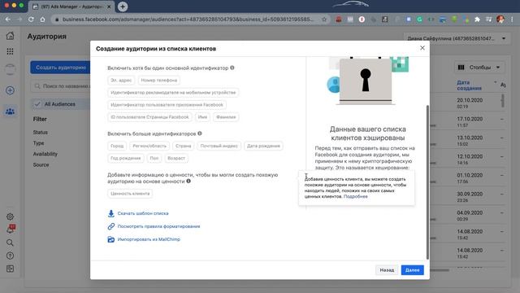
Task: Open a new browser tab
Action: [x=123, y=7]
